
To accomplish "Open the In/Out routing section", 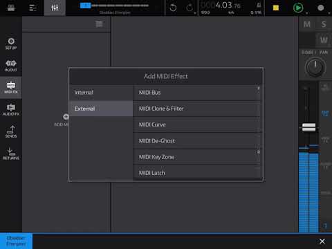I will [x=11, y=66].
